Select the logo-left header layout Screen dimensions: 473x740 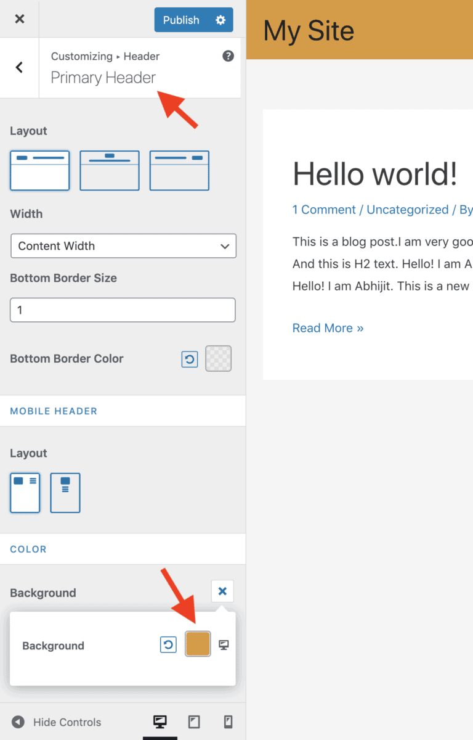click(x=40, y=170)
